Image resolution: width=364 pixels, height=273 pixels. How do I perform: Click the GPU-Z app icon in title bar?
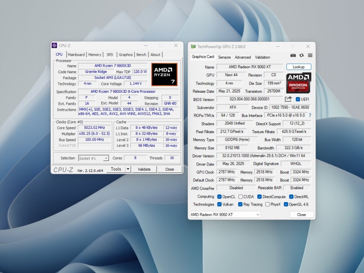tap(193, 46)
